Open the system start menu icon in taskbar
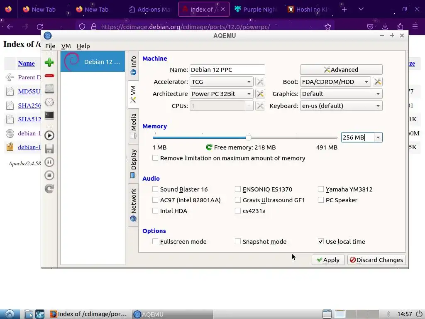This screenshot has height=319, width=425. 10,314
